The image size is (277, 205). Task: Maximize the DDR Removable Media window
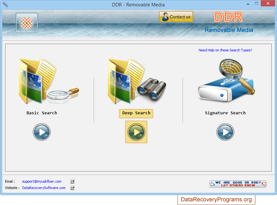tap(257, 4)
